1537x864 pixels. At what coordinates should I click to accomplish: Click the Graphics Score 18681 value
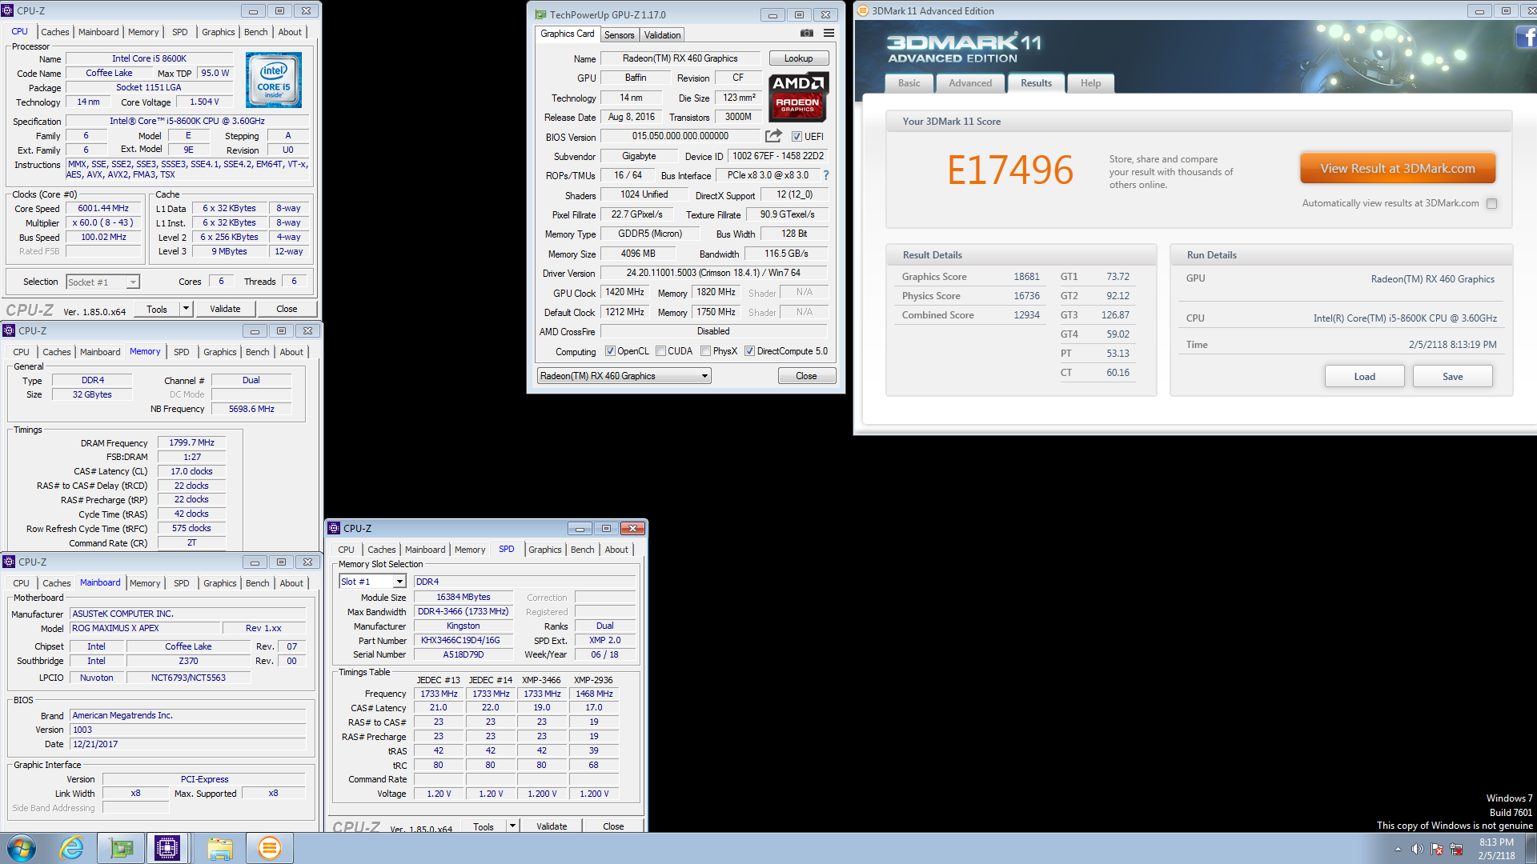[1026, 277]
